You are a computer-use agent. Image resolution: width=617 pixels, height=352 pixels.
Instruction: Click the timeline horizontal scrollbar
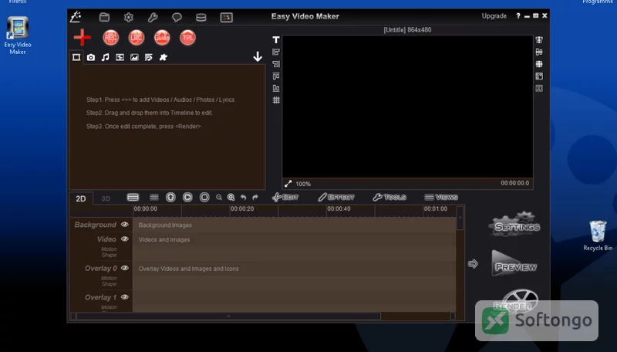tap(228, 316)
